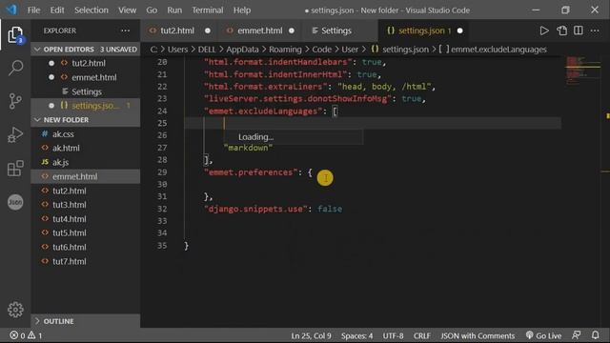Open the Selection menu
The height and width of the screenshot is (343, 610).
91,10
